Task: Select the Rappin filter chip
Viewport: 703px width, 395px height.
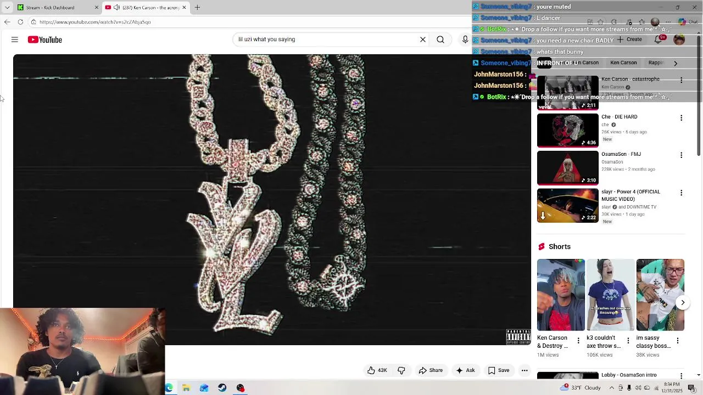Action: 656,63
